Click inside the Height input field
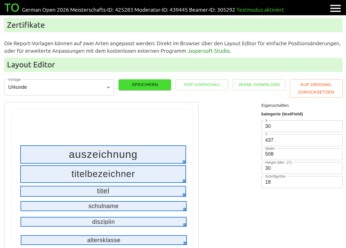 point(302,168)
